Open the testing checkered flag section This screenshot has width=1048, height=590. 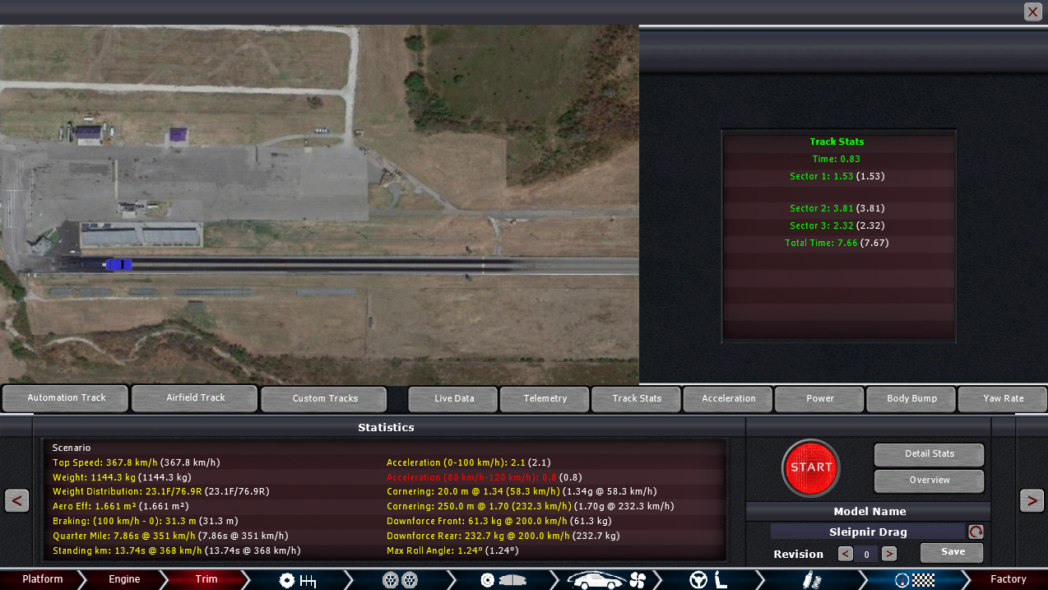[913, 580]
